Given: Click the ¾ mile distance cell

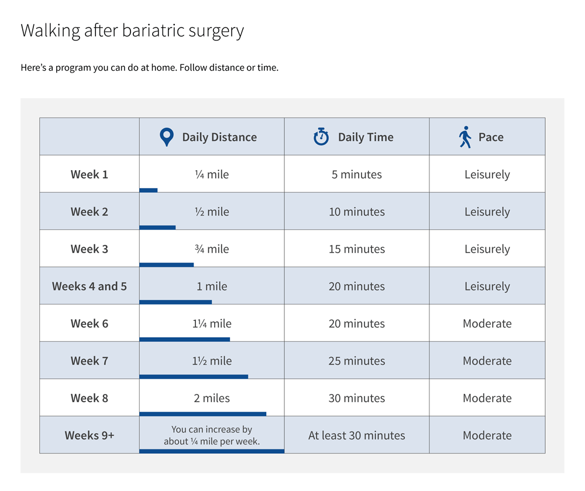Looking at the screenshot, I should tap(212, 249).
